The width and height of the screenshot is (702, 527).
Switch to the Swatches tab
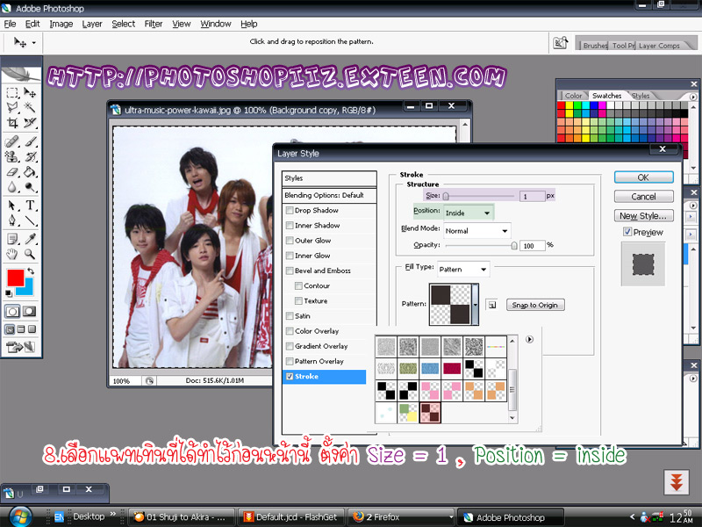(x=606, y=96)
